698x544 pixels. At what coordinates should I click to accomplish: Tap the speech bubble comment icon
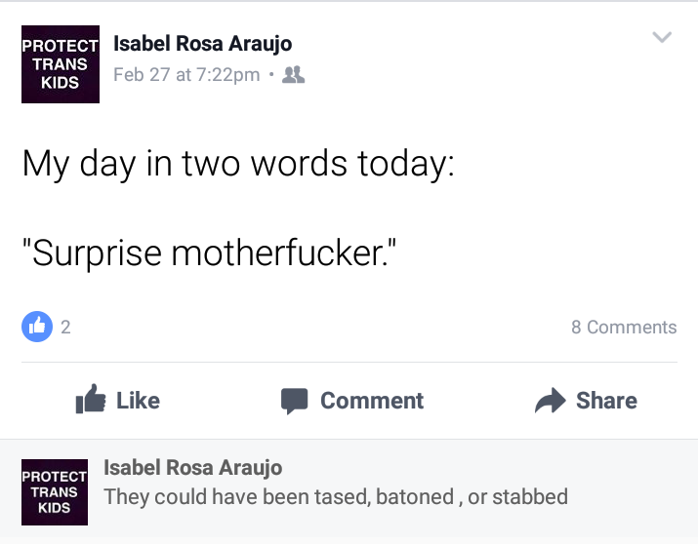tap(294, 401)
